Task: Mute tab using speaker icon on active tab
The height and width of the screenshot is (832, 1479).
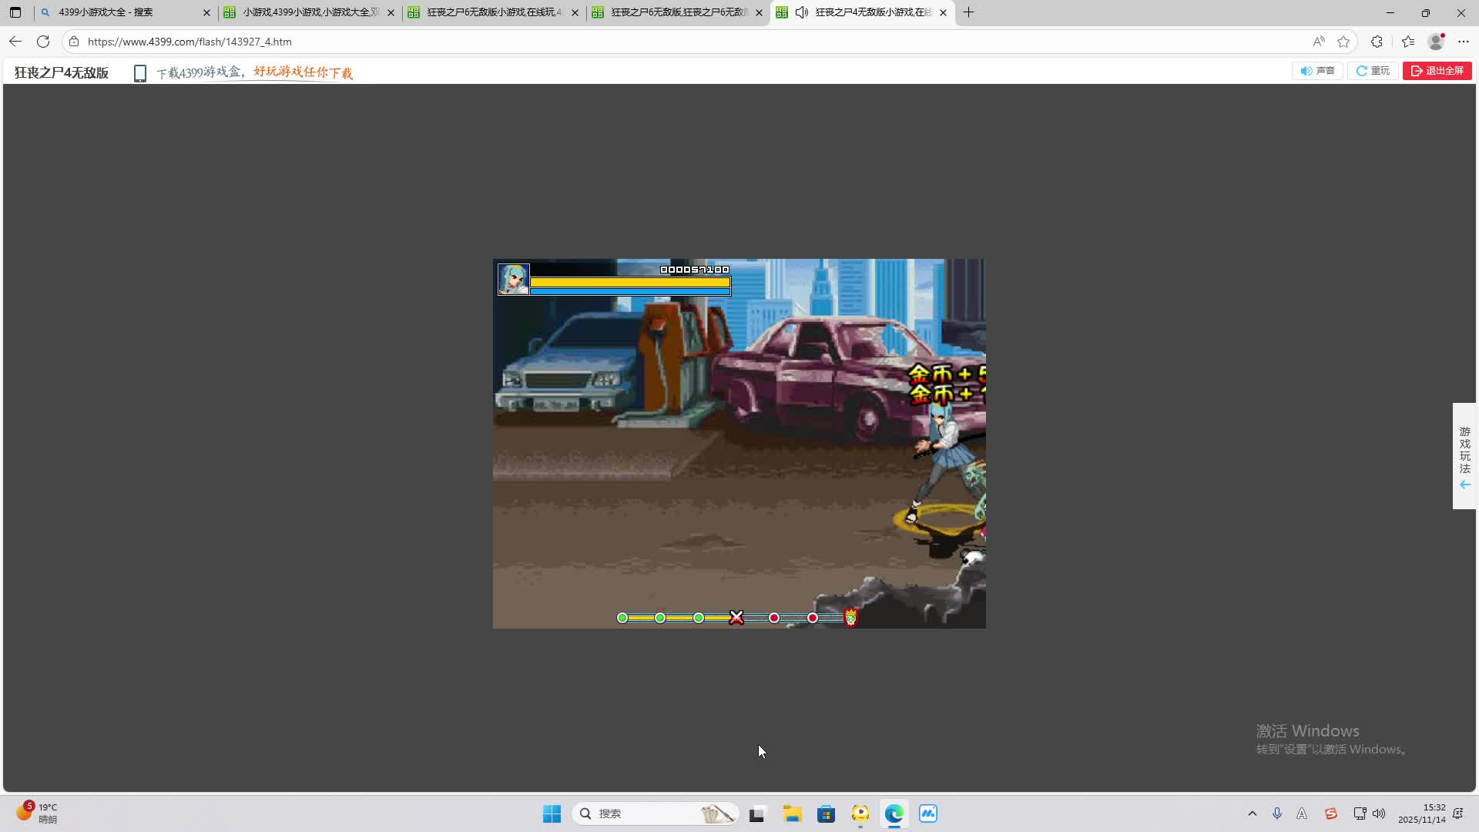Action: [802, 12]
